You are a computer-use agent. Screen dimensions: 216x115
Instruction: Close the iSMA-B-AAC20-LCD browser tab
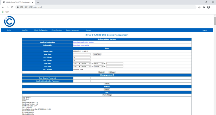click(x=33, y=2)
